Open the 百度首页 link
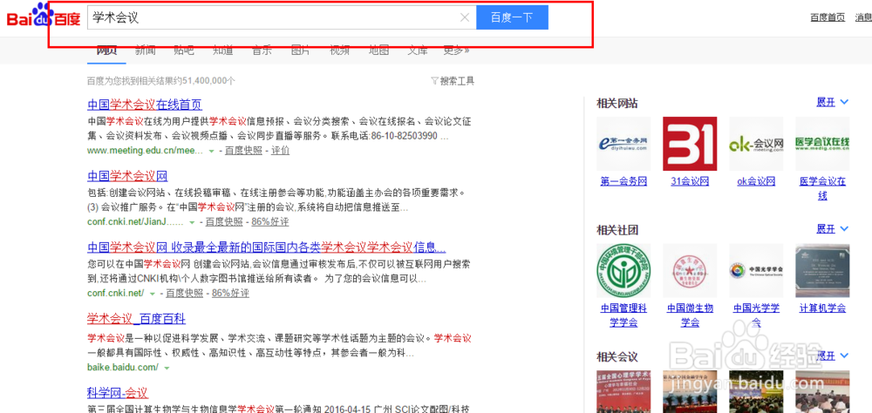Screen dimensions: 872x413 828,17
